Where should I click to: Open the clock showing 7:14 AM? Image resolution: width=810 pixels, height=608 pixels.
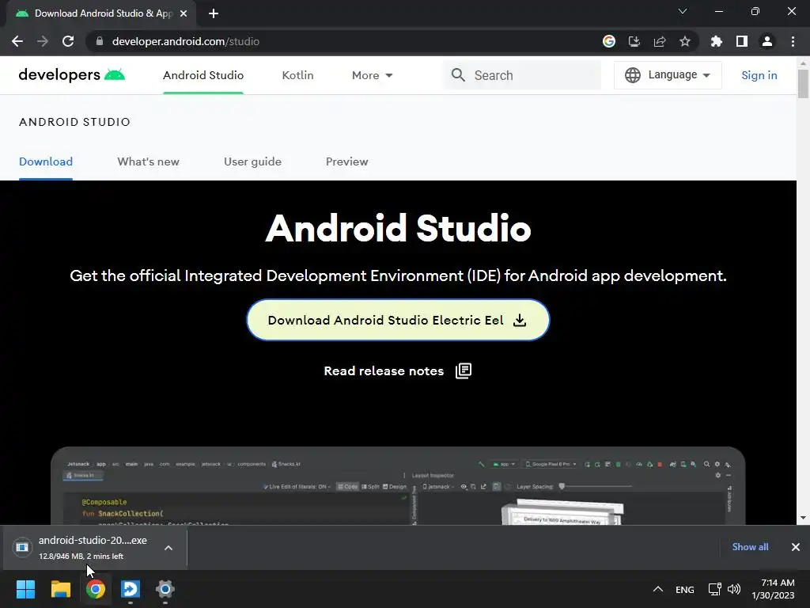pos(774,589)
